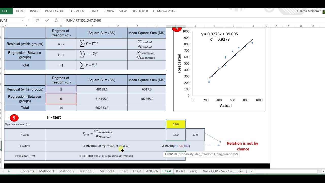The image size is (325, 183).
Task: Switch to the Method 4 sheet
Action: (107, 171)
